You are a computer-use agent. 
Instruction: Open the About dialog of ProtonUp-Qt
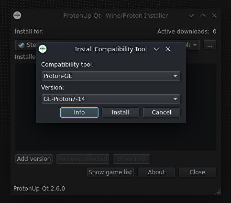pos(156,172)
